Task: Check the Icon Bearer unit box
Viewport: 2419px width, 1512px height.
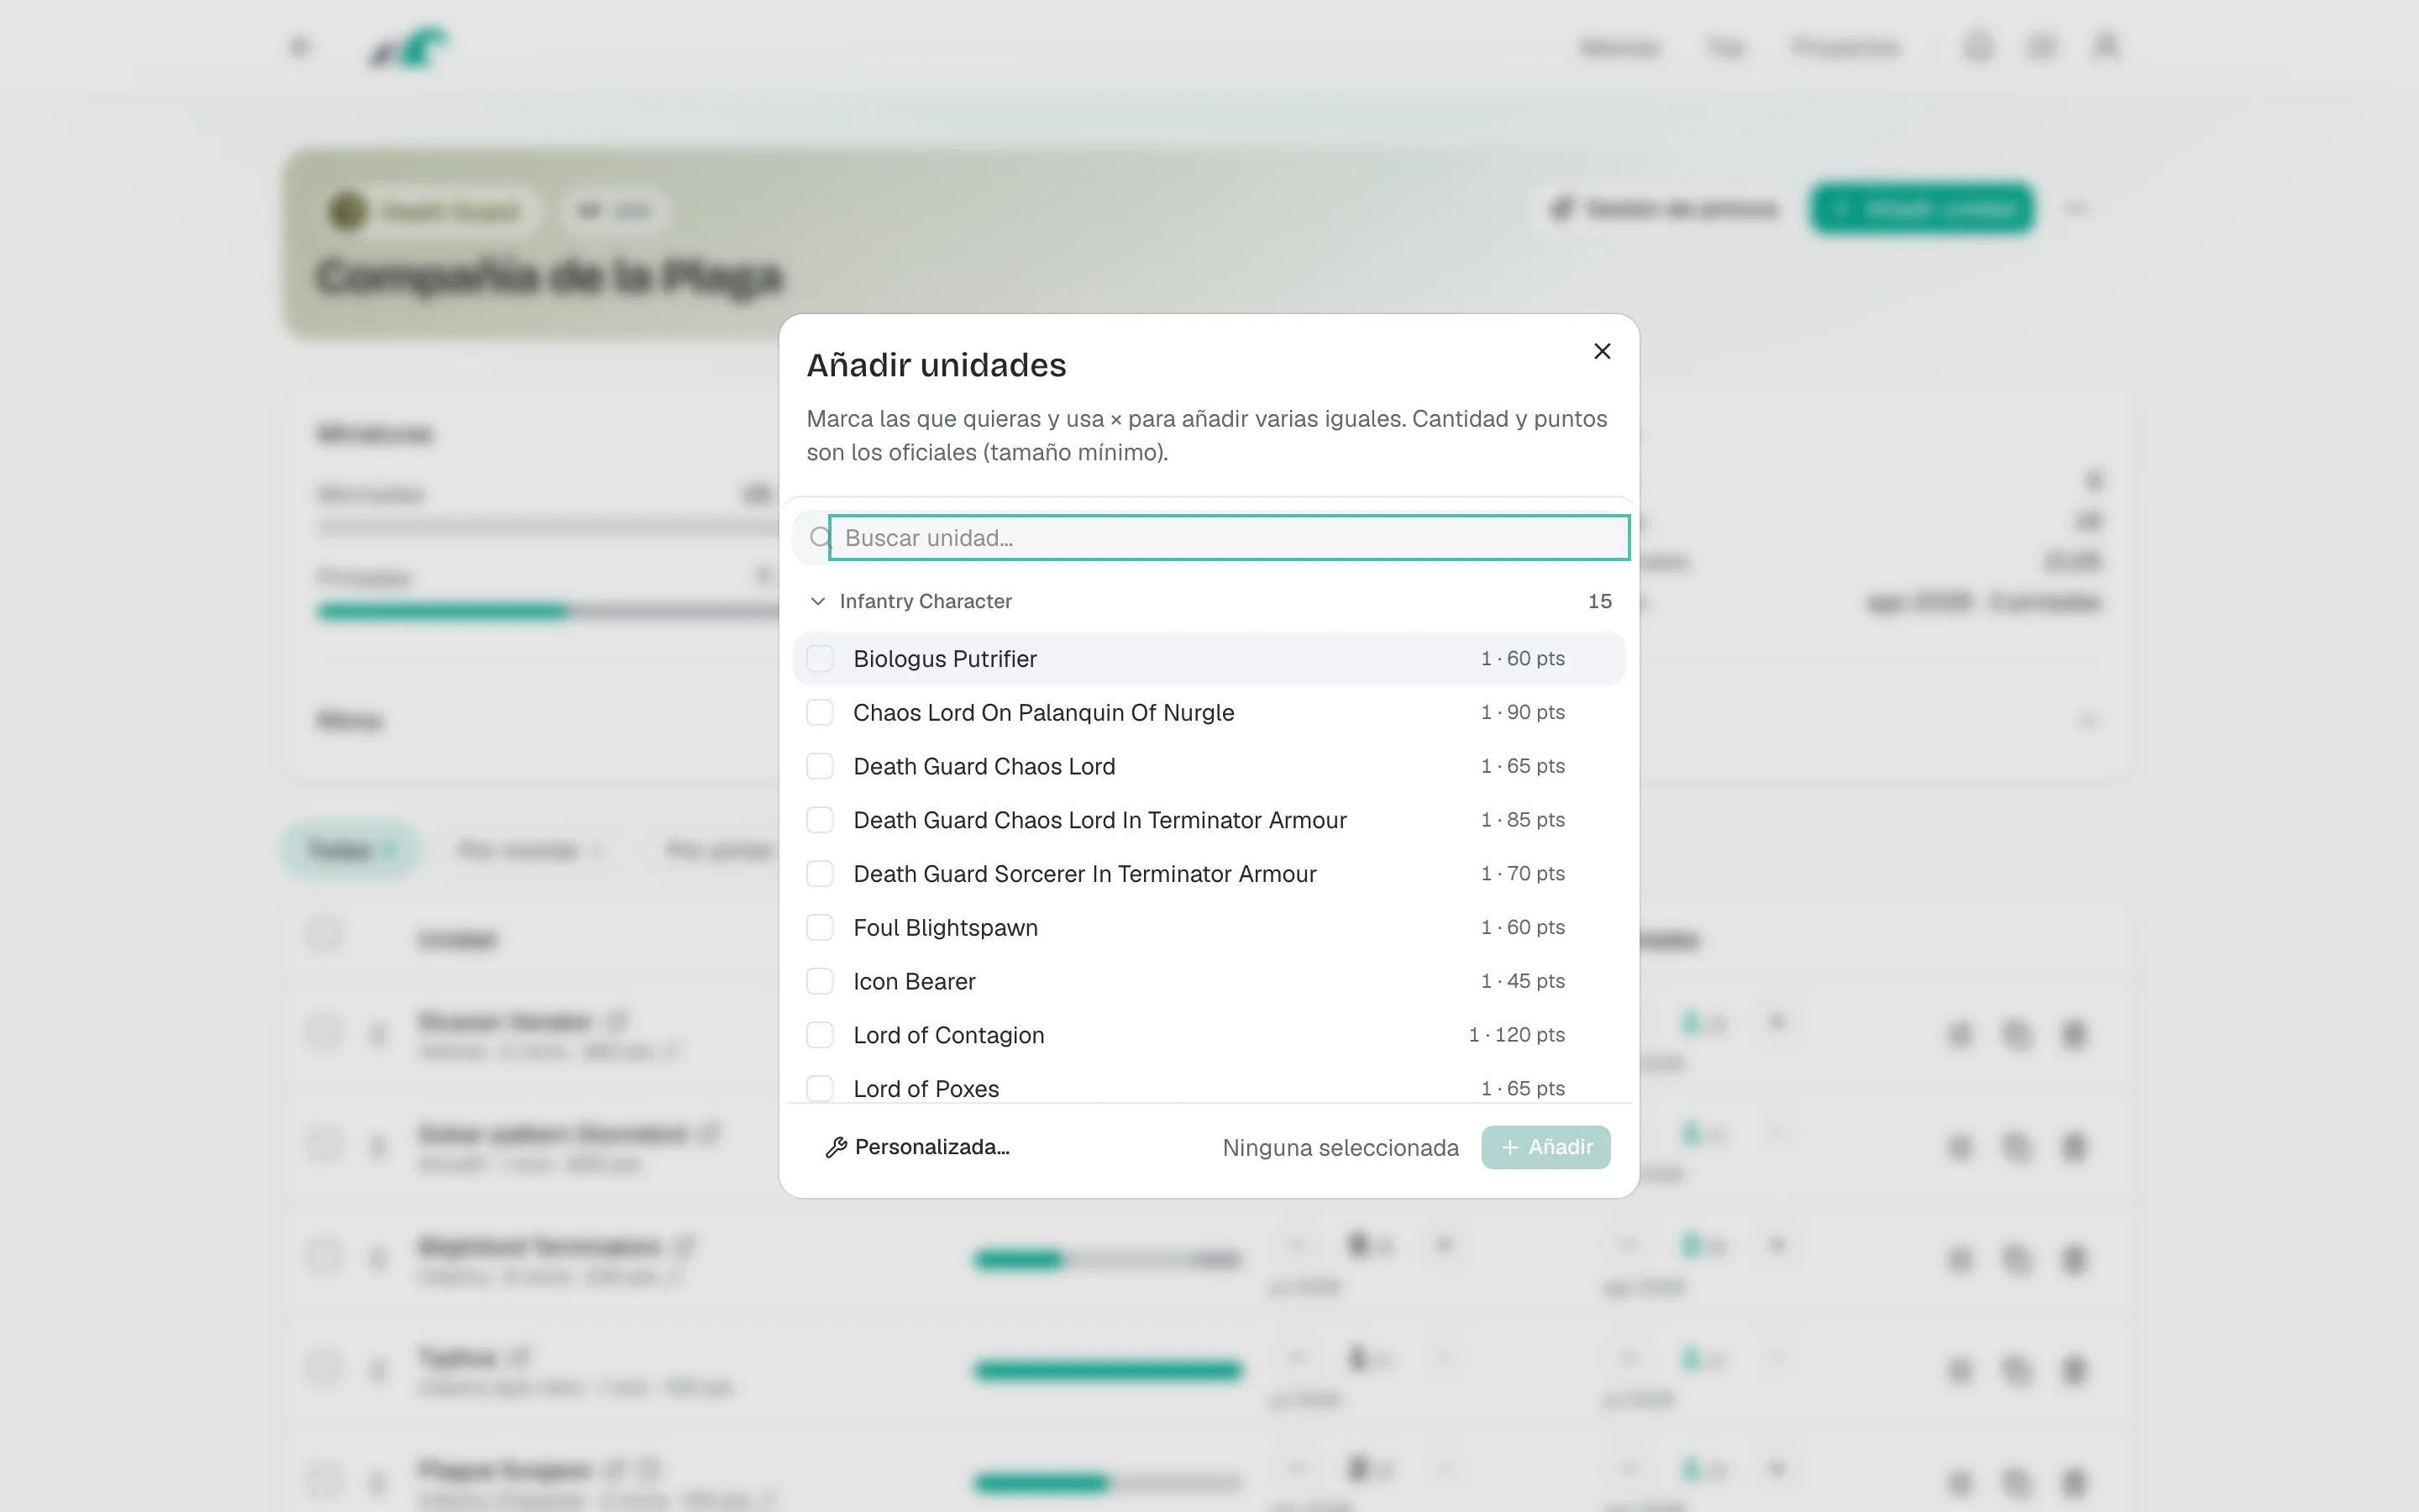Action: tap(820, 981)
